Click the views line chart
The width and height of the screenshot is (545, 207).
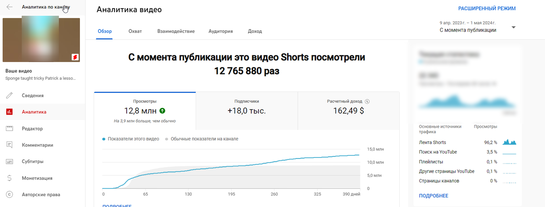pos(232,168)
